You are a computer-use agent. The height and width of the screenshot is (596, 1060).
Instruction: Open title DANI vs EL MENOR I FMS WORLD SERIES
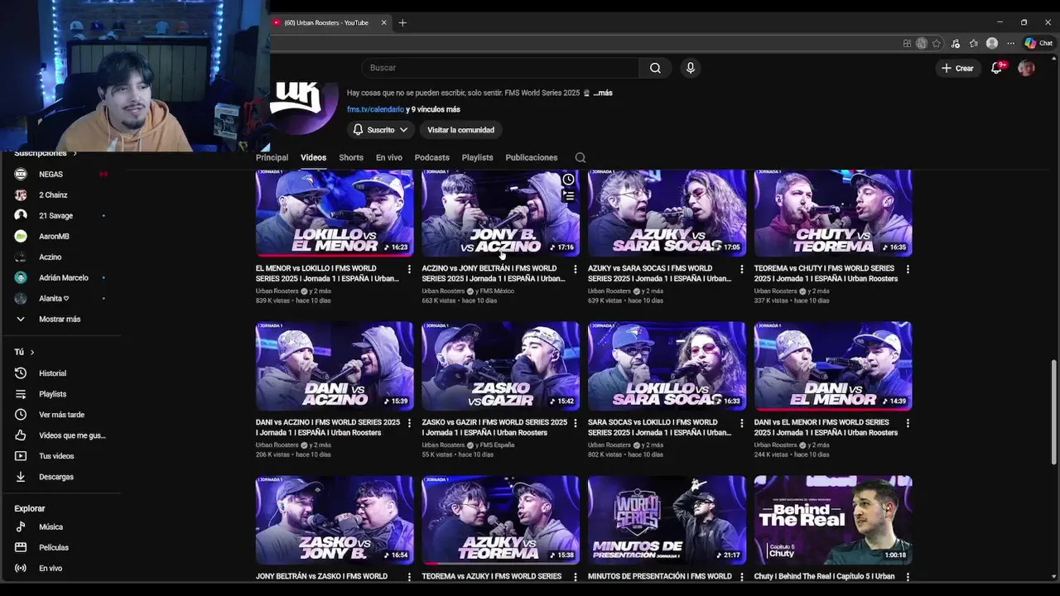826,427
